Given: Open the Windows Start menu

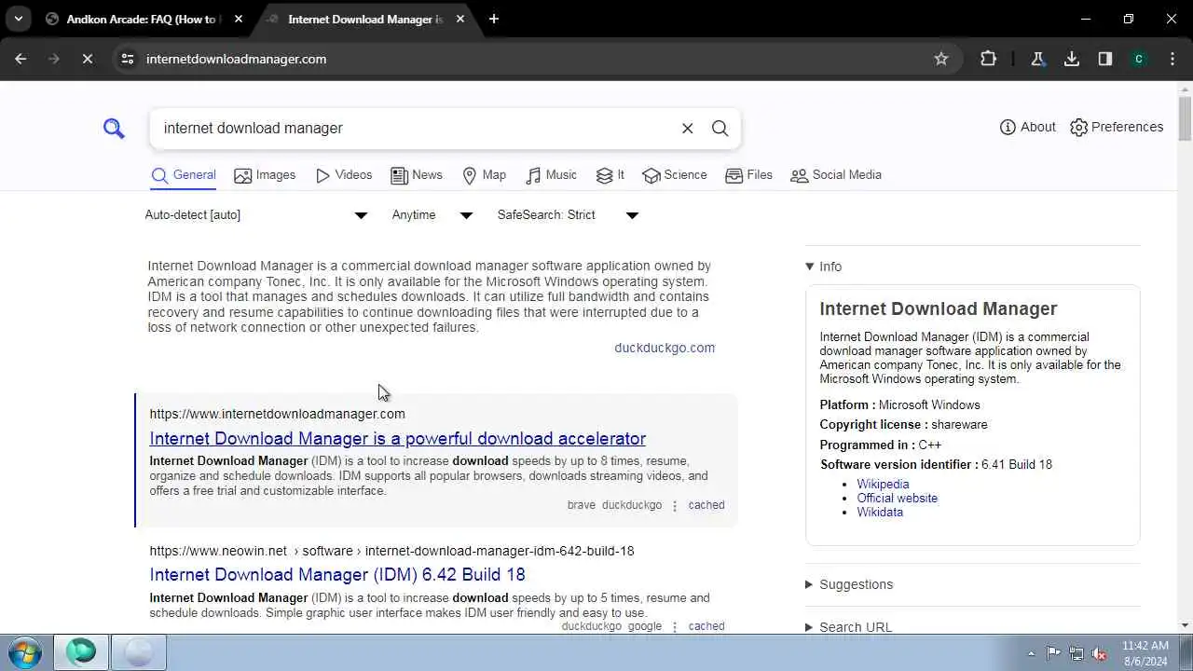Looking at the screenshot, I should tap(24, 651).
